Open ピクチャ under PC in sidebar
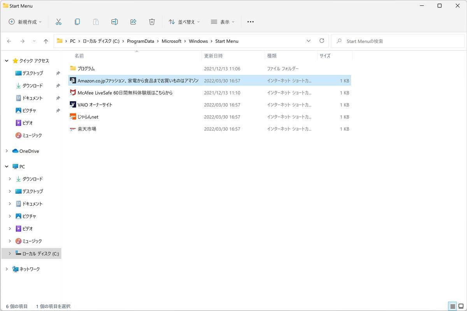 coord(29,216)
